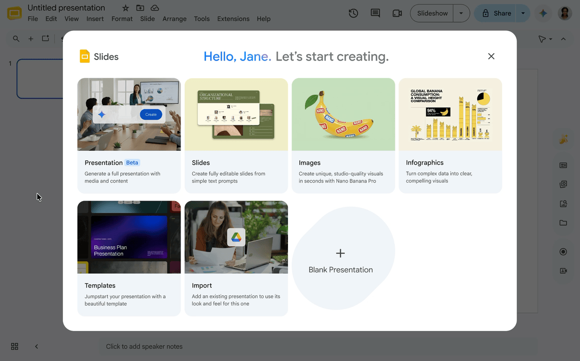The height and width of the screenshot is (361, 580).
Task: Open the Share dropdown arrow
Action: point(523,13)
